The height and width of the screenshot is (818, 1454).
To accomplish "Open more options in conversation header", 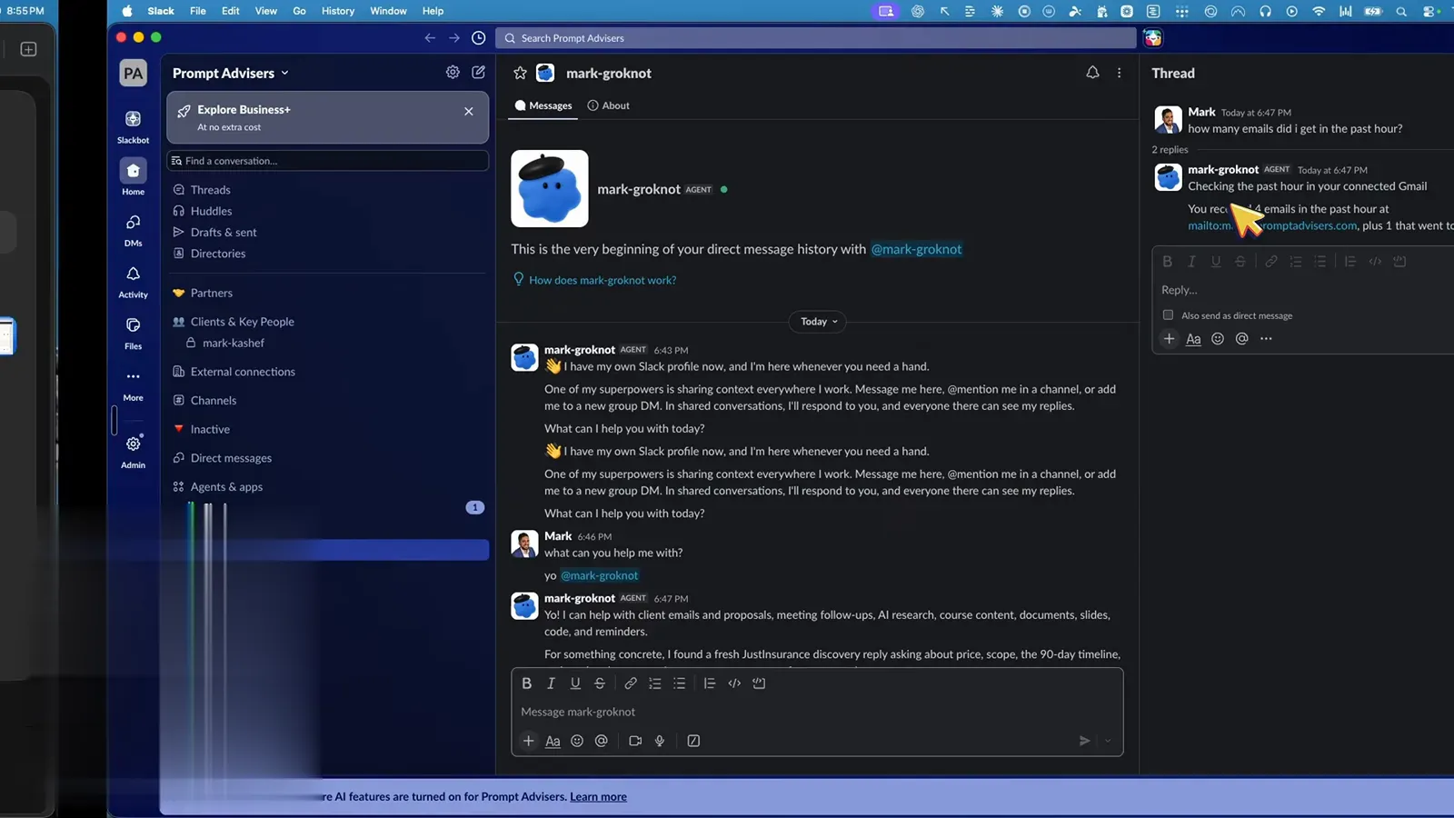I will 1119,73.
